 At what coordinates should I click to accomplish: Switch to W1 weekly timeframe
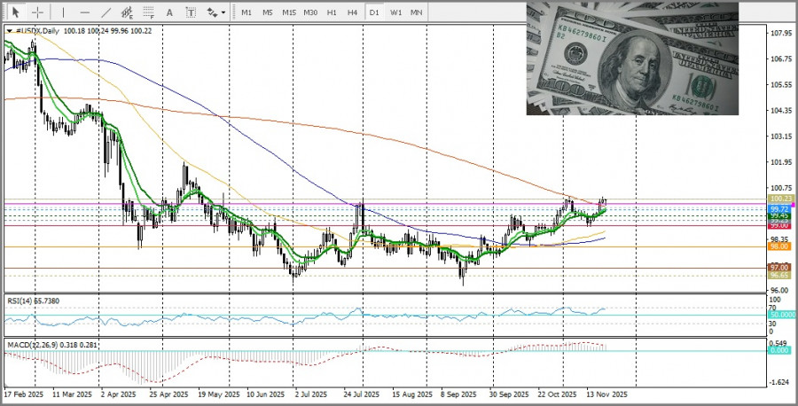(395, 12)
